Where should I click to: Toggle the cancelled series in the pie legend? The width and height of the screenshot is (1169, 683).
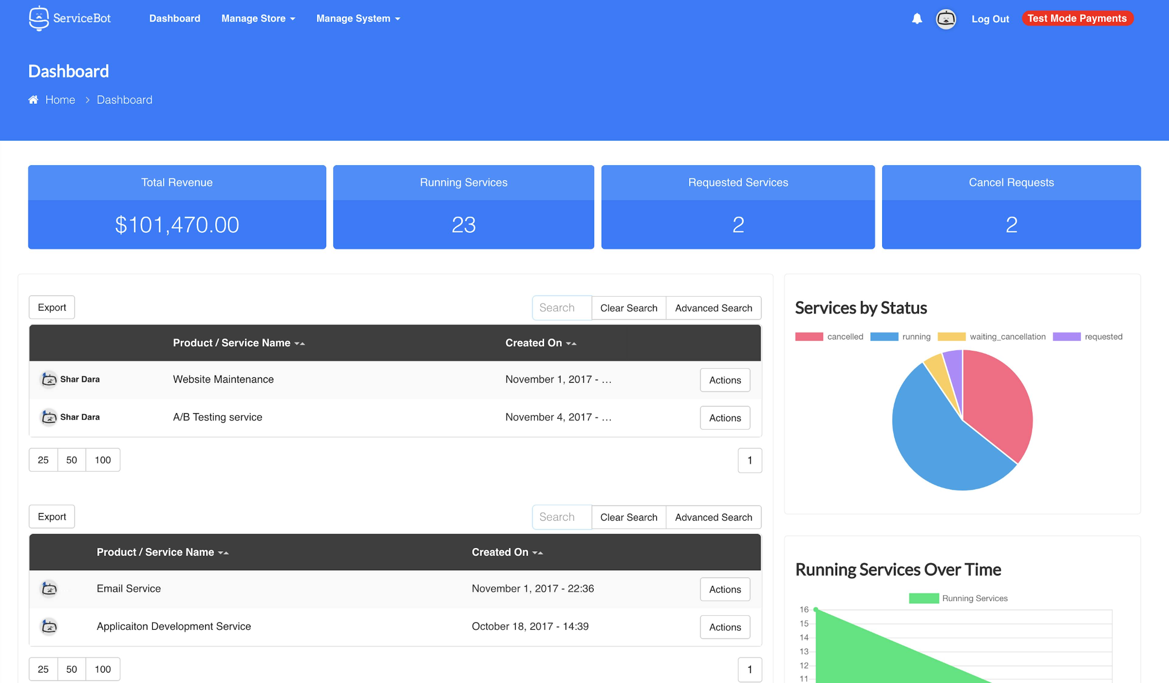(x=830, y=336)
